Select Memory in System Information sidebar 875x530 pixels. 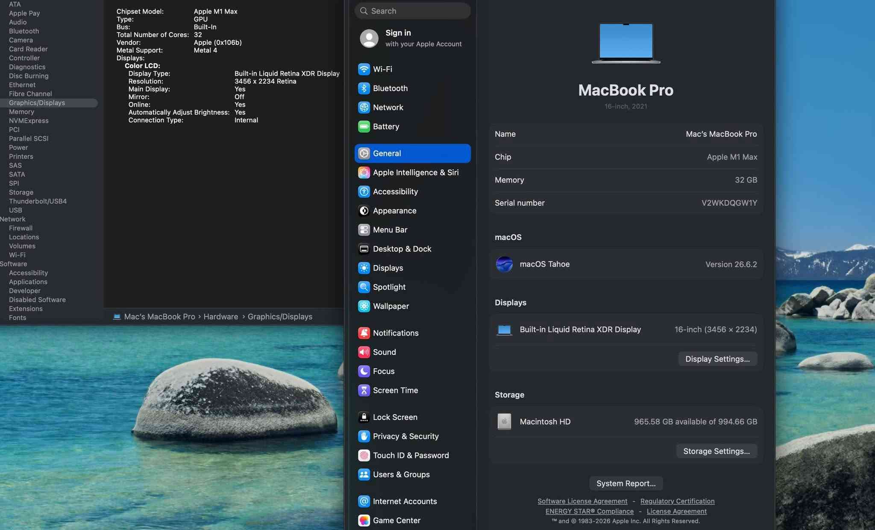coord(21,112)
